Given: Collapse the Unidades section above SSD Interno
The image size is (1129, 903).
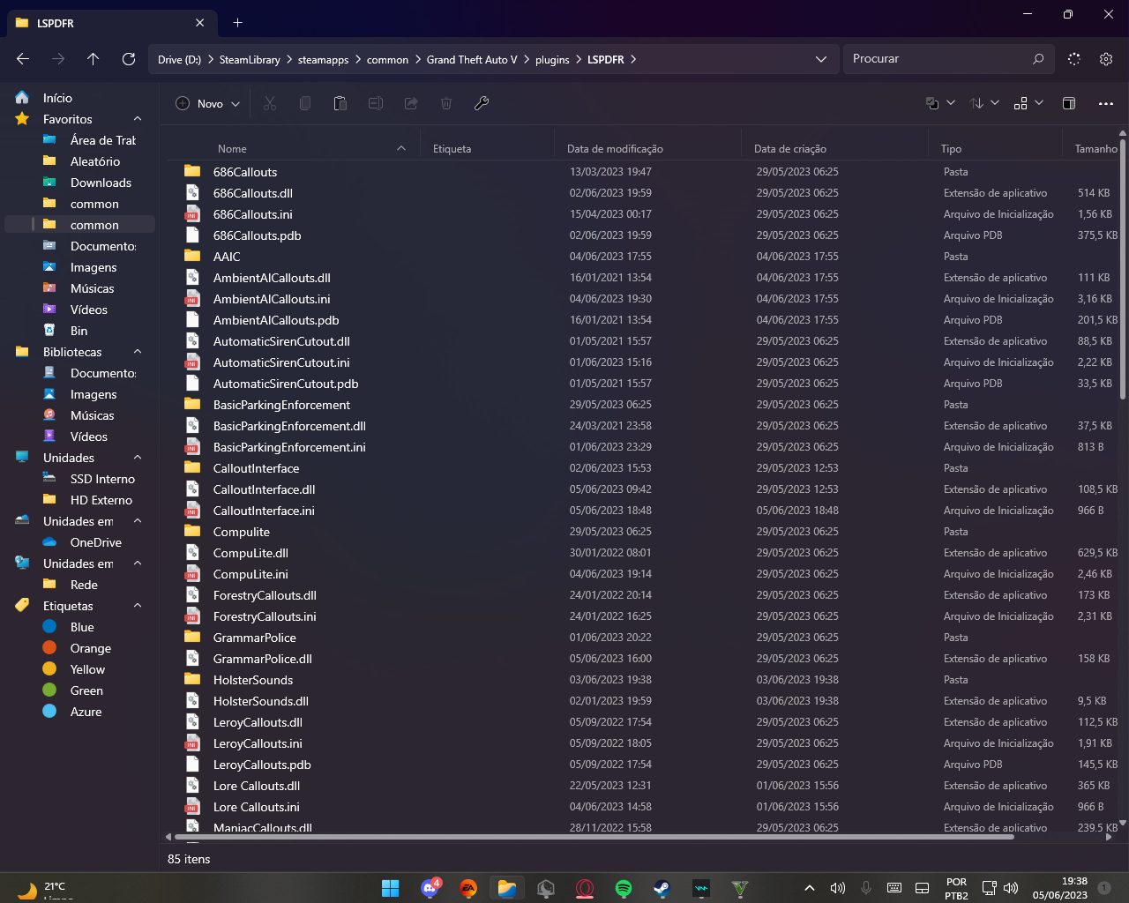Looking at the screenshot, I should click(138, 458).
